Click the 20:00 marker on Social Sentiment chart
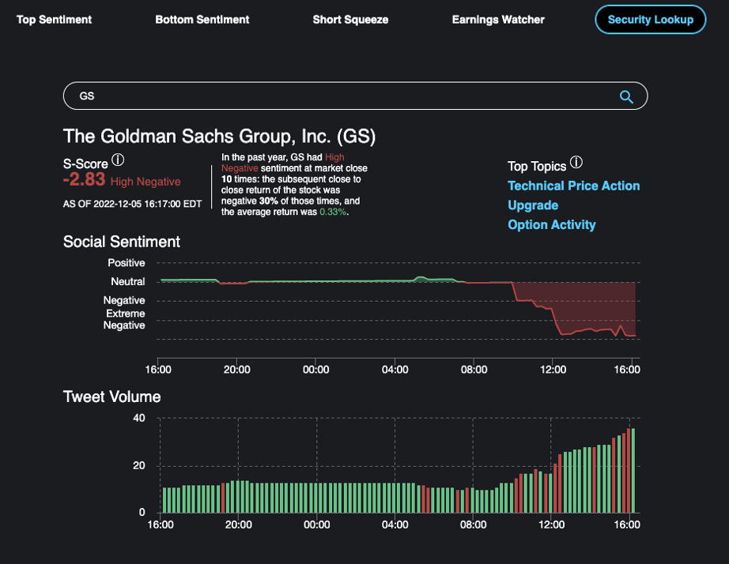This screenshot has width=729, height=564. [x=237, y=369]
